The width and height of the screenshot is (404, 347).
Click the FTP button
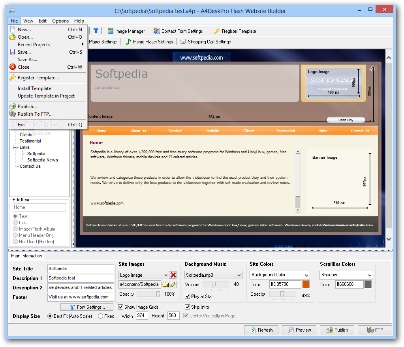(375, 330)
